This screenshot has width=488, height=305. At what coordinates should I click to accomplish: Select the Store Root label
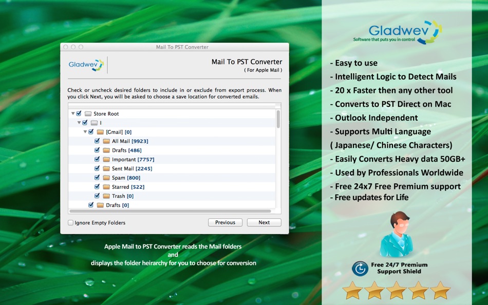click(106, 114)
